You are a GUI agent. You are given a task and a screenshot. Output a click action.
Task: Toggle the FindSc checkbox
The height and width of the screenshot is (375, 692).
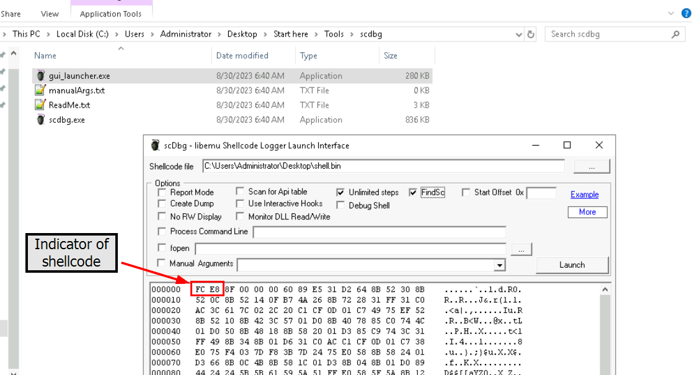click(413, 193)
